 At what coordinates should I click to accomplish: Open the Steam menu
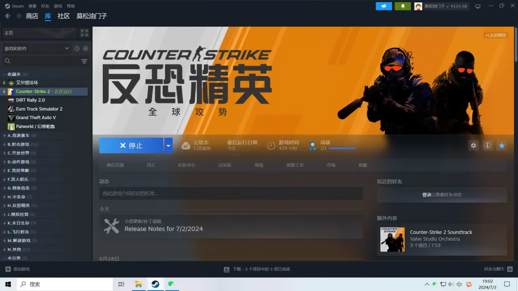point(15,6)
